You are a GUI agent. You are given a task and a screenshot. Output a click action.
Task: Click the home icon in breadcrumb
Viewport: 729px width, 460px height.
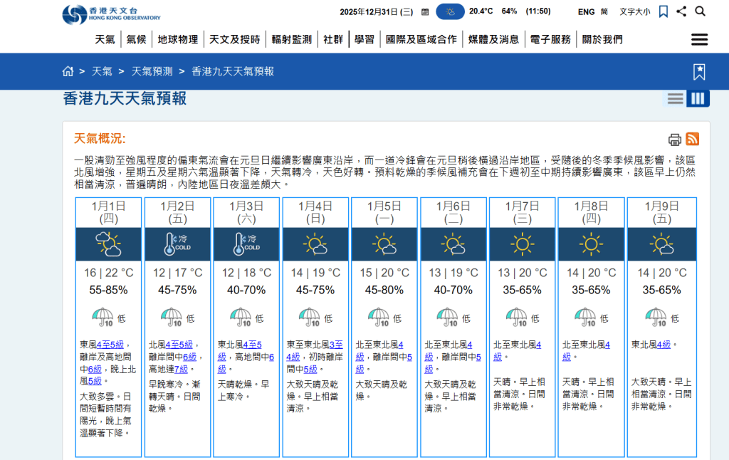point(68,71)
